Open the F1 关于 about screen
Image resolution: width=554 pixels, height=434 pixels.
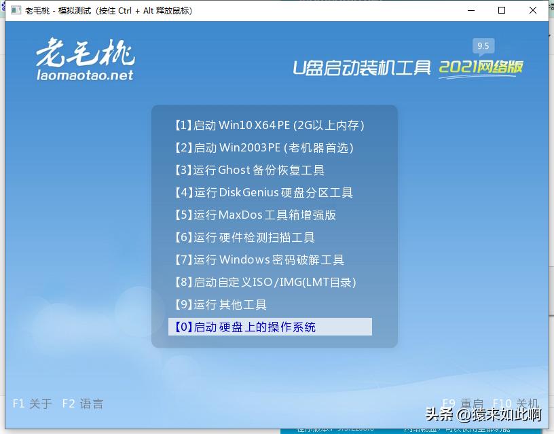(31, 403)
